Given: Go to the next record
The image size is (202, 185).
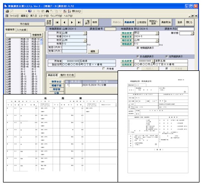Looking at the screenshot, I should pos(72,22).
